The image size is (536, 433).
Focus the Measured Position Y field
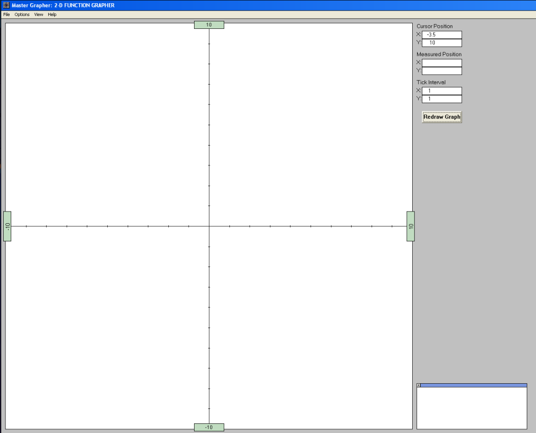point(442,71)
